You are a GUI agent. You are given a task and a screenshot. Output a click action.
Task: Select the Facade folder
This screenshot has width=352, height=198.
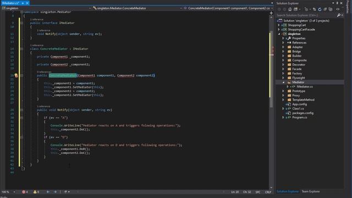pyautogui.click(x=297, y=69)
